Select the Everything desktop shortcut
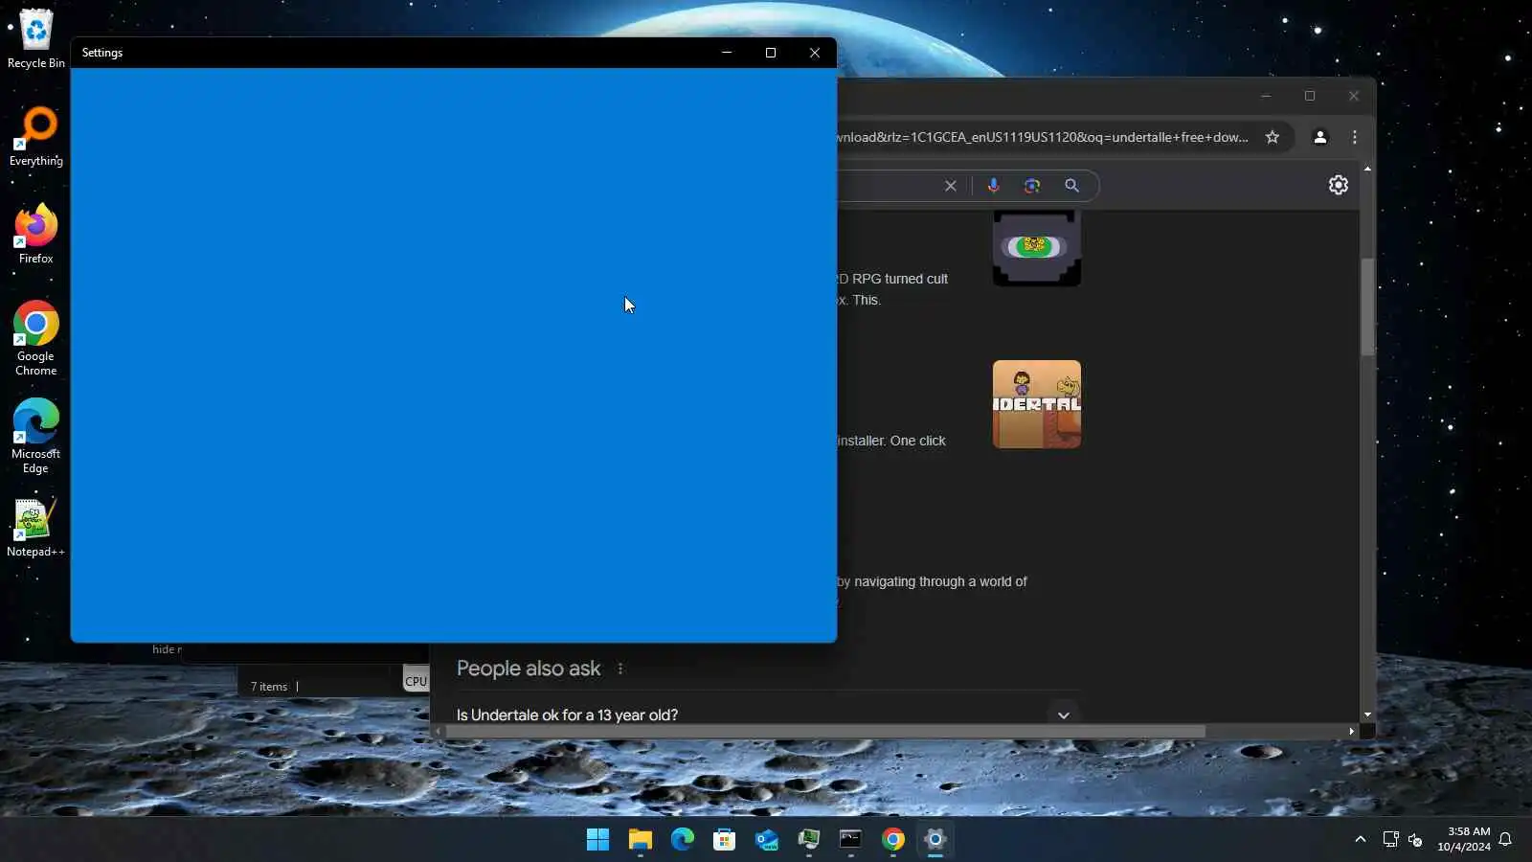The image size is (1532, 862). click(36, 137)
